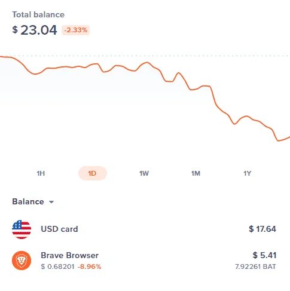This screenshot has width=290, height=291.
Task: Switch chart to 1W range
Action: tap(144, 173)
